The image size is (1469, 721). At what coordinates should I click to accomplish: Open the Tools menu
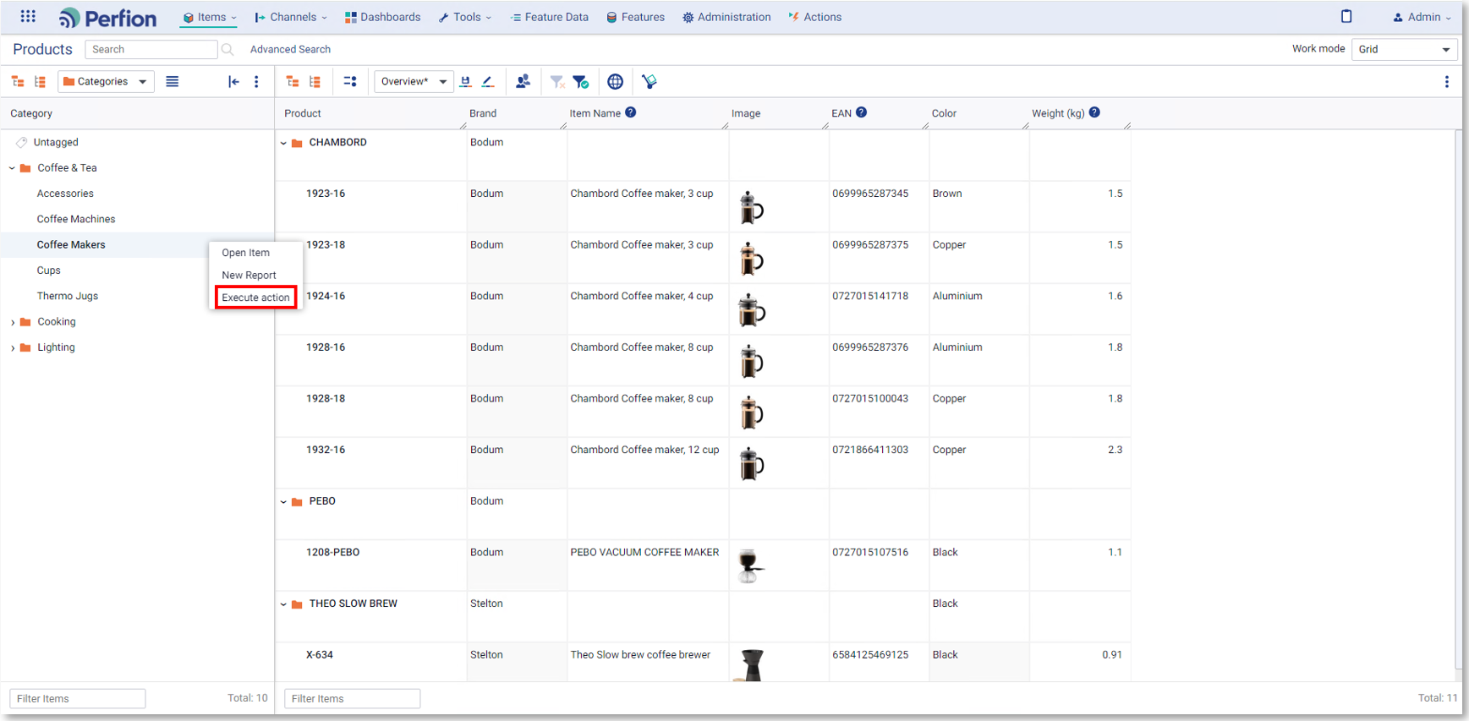tap(464, 17)
